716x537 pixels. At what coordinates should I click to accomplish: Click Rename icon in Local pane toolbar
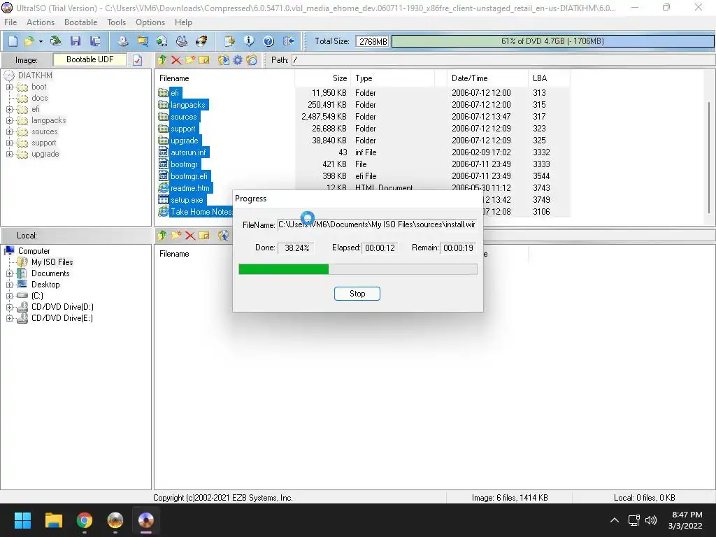point(204,235)
